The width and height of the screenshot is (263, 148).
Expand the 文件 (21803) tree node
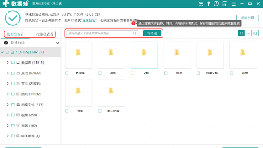[8, 83]
